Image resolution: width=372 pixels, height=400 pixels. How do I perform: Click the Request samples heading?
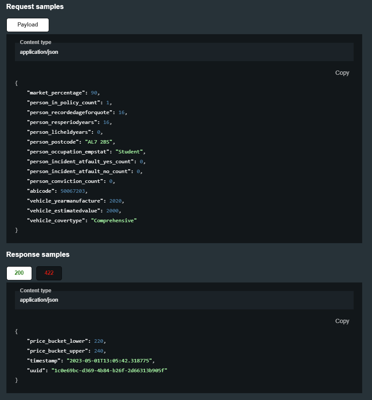tap(35, 6)
